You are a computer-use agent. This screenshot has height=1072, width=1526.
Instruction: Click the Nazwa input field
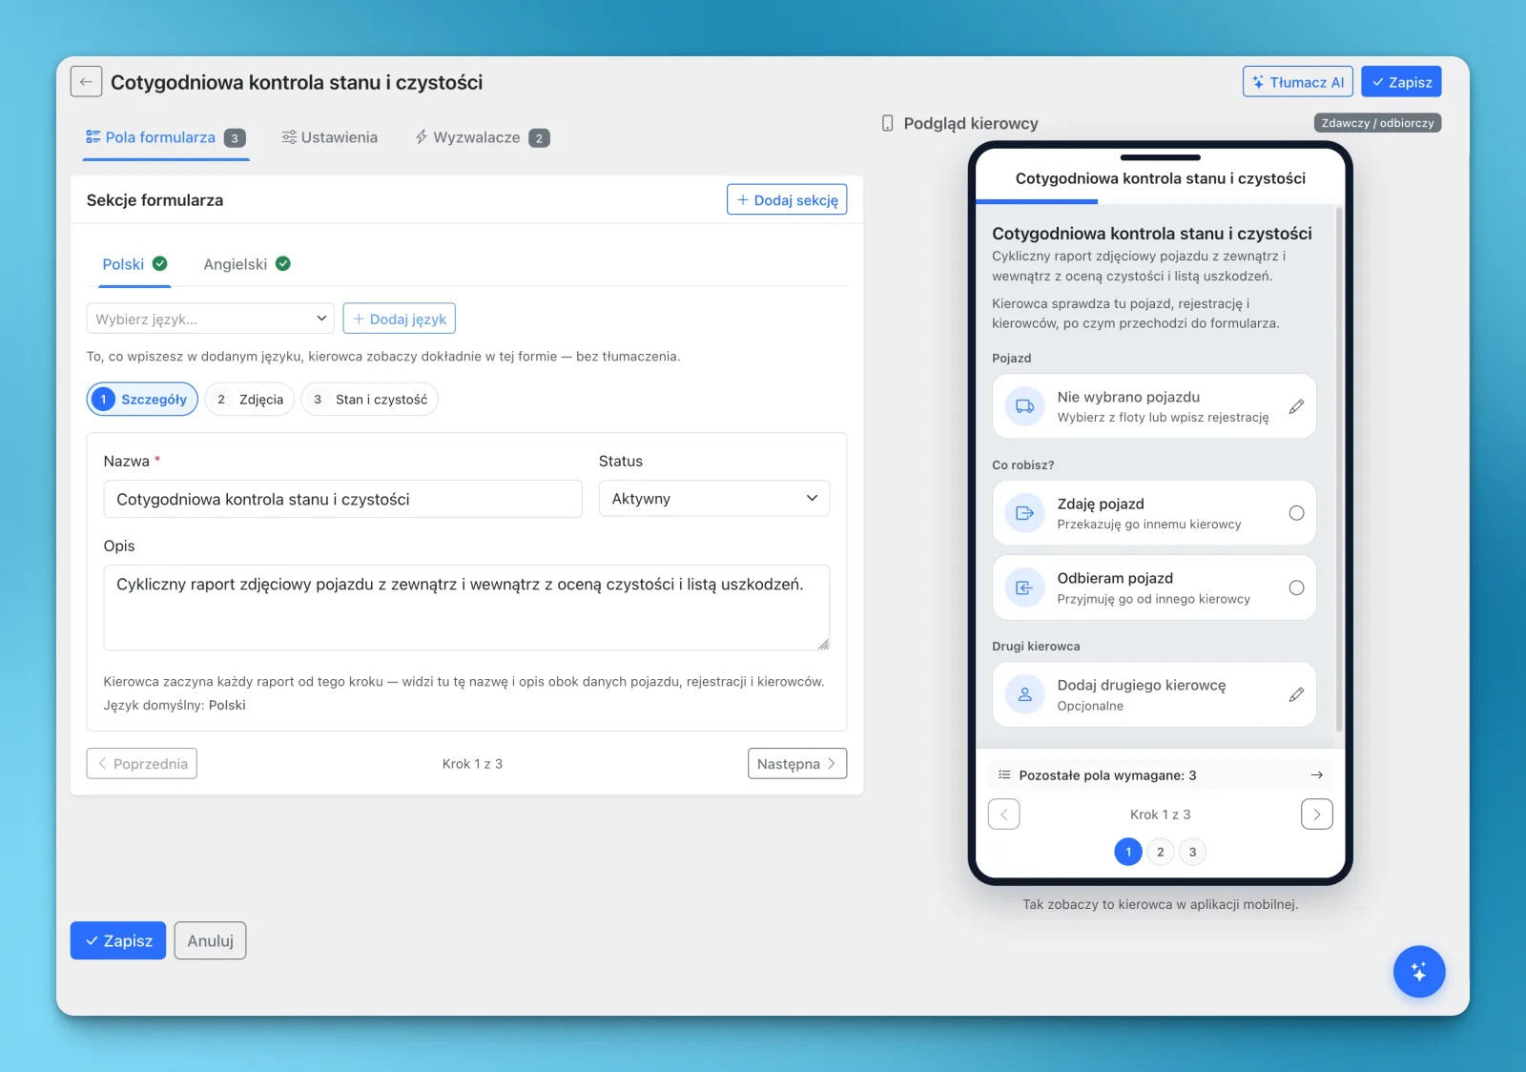342,499
